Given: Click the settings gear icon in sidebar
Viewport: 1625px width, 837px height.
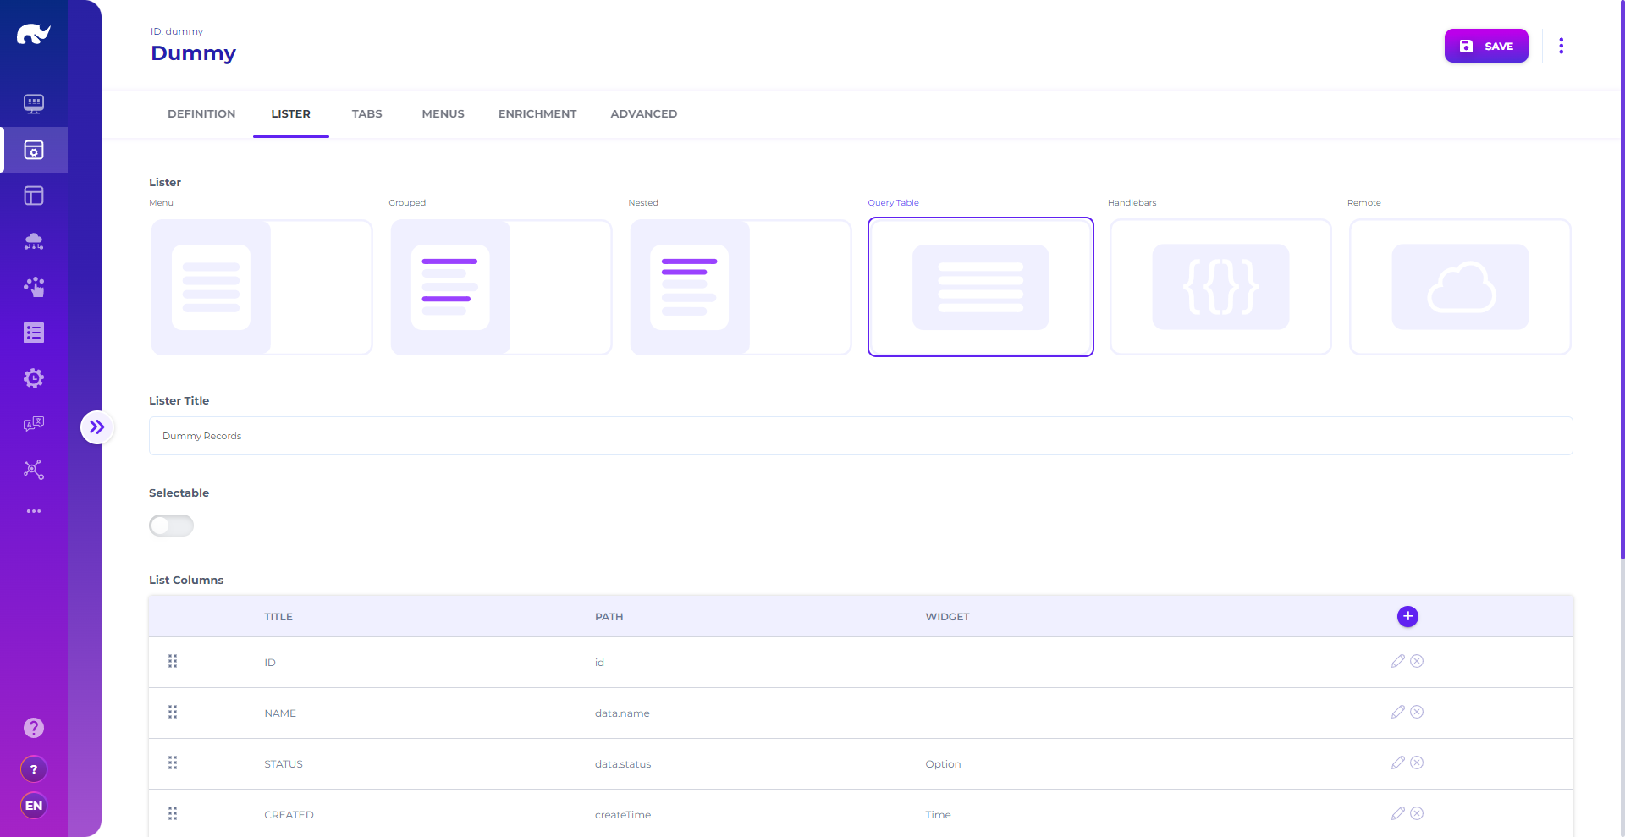Looking at the screenshot, I should tap(34, 378).
